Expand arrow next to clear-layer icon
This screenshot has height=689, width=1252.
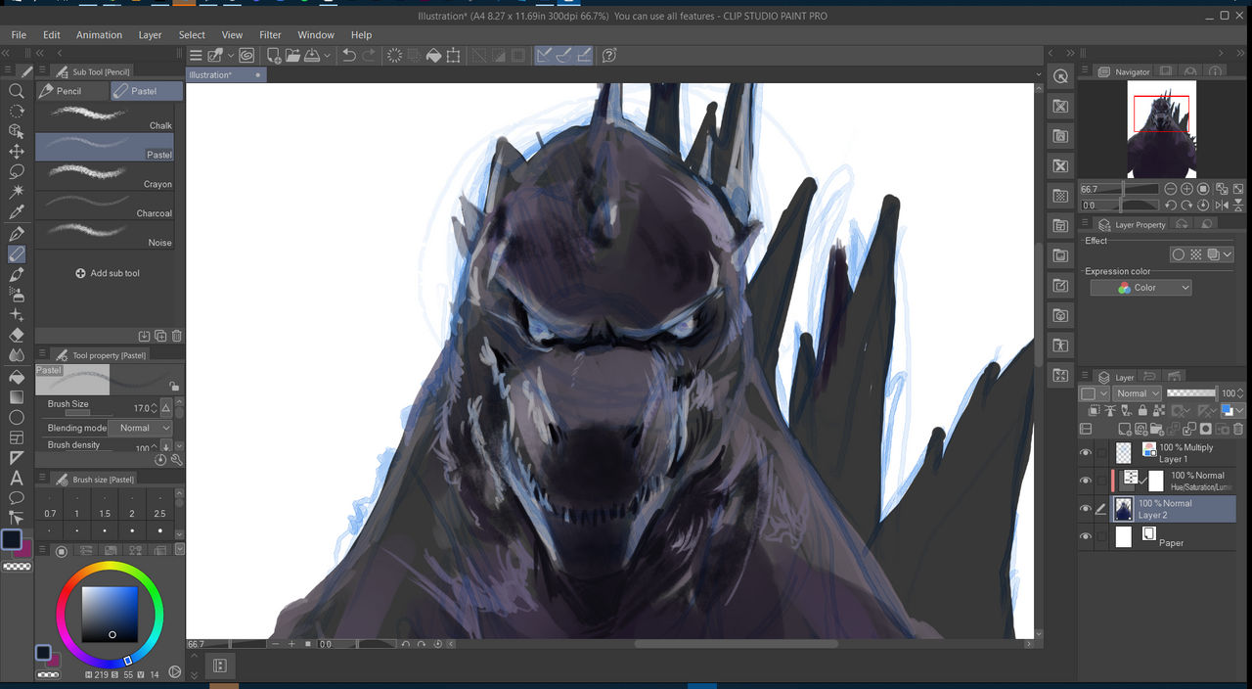(231, 56)
